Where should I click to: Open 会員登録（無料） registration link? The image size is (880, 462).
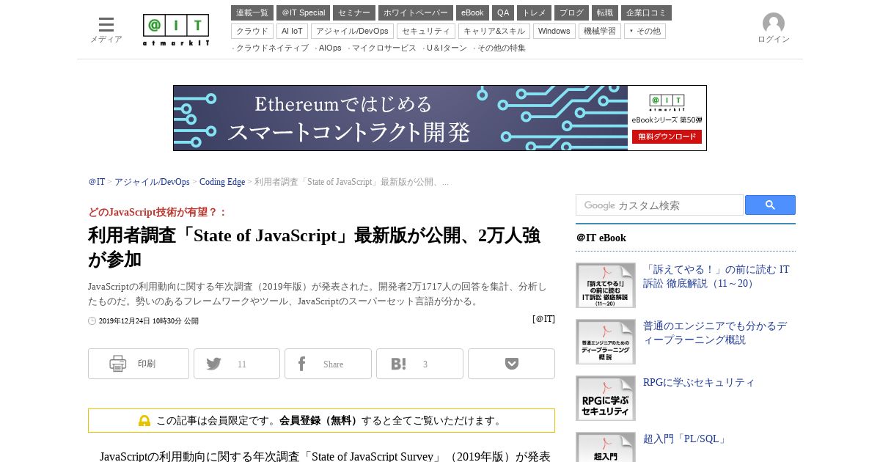pyautogui.click(x=320, y=421)
